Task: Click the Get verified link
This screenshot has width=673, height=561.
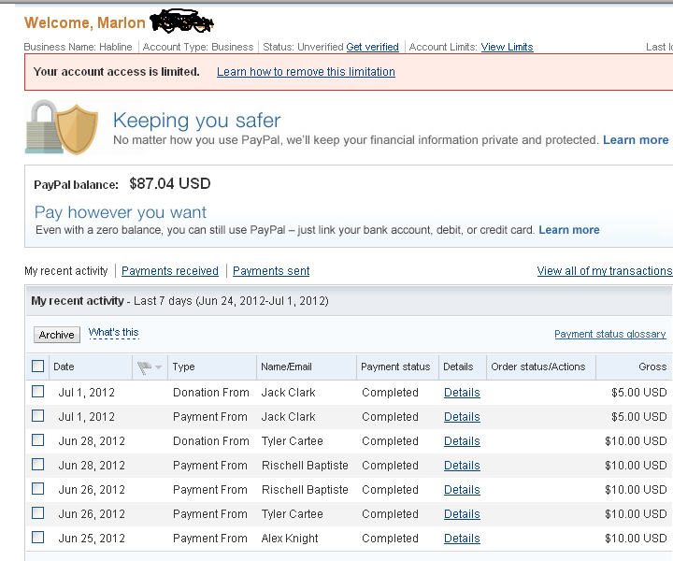Action: point(373,47)
